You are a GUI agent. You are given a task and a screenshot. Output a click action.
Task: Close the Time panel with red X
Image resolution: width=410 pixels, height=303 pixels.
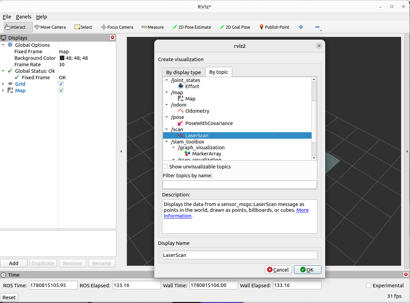pyautogui.click(x=406, y=274)
